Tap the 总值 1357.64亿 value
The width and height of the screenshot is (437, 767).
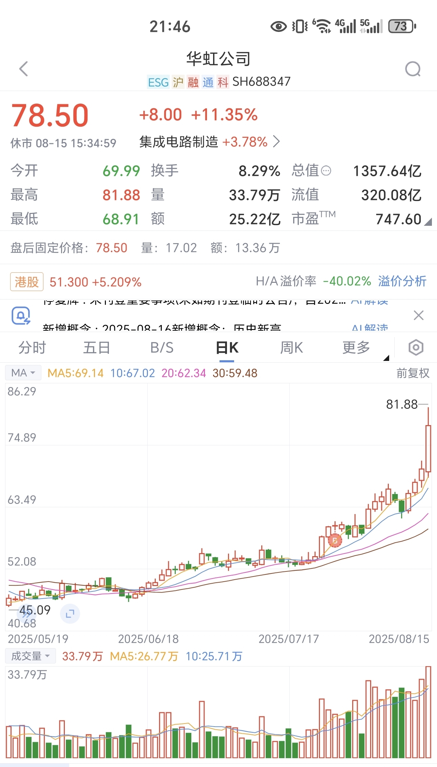click(387, 171)
